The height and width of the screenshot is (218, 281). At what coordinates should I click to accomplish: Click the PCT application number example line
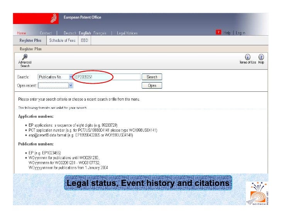tap(93, 130)
